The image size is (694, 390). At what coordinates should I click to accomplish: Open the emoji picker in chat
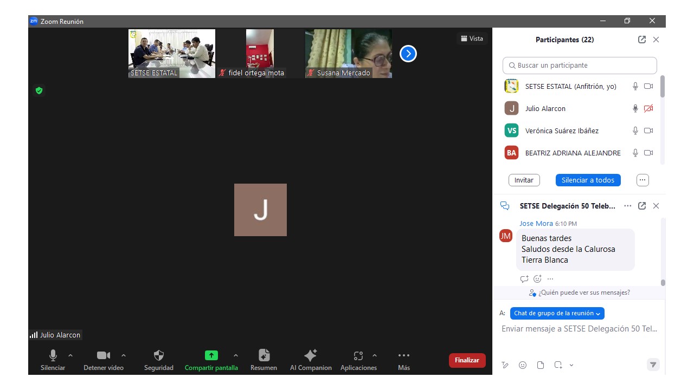click(523, 365)
